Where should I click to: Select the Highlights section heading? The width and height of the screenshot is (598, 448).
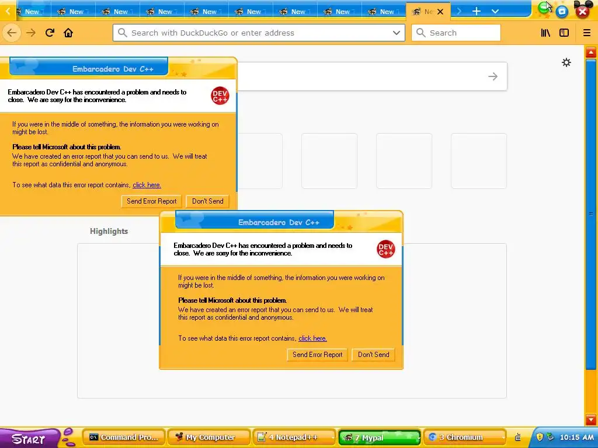point(109,231)
